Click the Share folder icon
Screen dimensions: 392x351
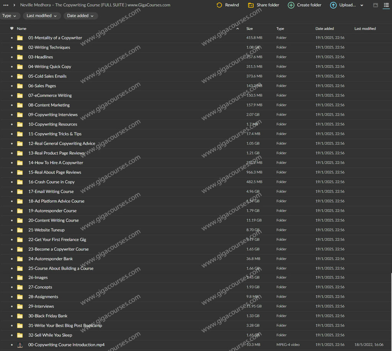[x=251, y=5]
